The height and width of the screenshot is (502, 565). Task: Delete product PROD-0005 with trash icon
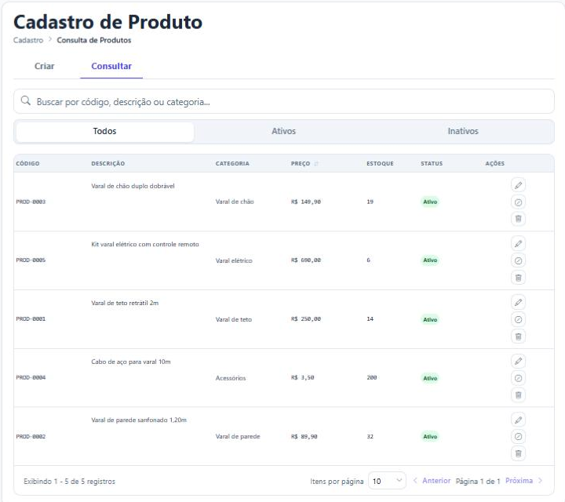tap(518, 278)
